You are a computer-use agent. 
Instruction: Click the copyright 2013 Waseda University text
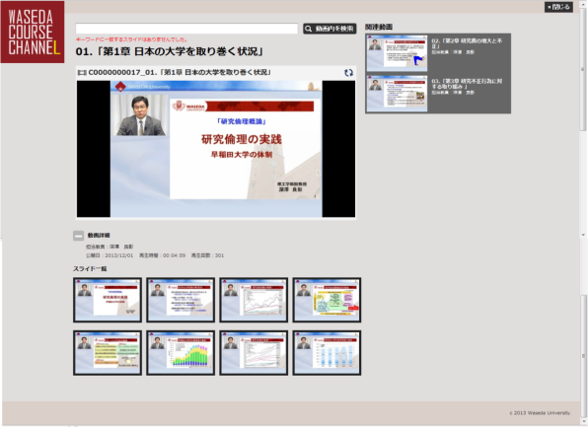[x=541, y=413]
